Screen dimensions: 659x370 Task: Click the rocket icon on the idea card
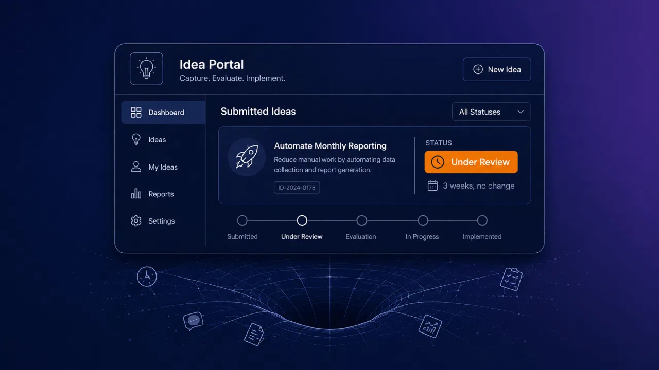[247, 157]
